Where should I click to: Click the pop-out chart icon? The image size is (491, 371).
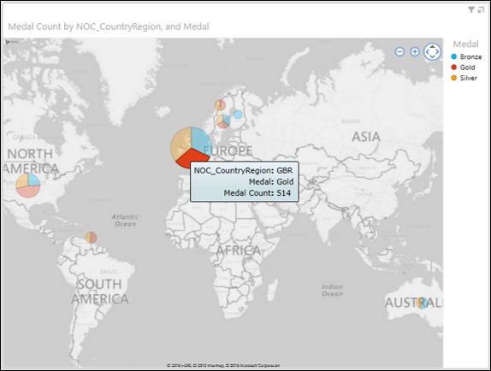tap(481, 10)
